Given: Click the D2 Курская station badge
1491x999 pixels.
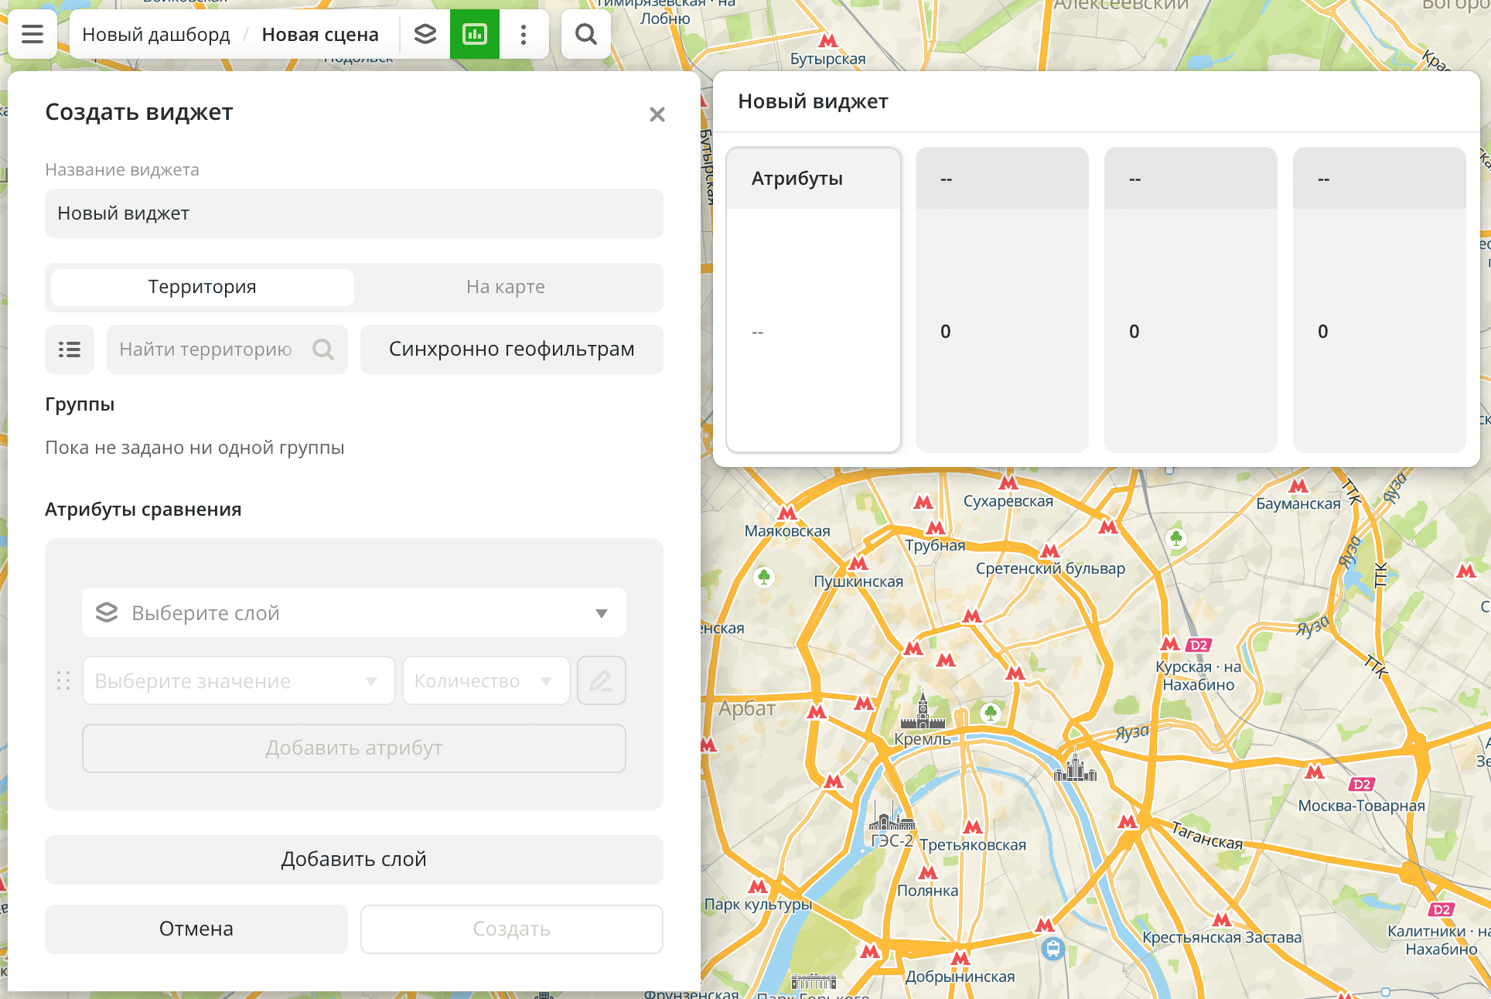Looking at the screenshot, I should click(1198, 645).
